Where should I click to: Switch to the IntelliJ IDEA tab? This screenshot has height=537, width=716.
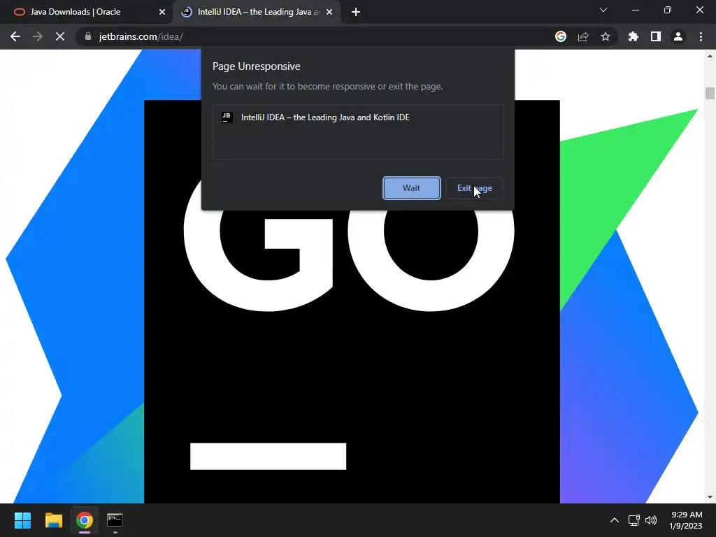click(x=256, y=12)
